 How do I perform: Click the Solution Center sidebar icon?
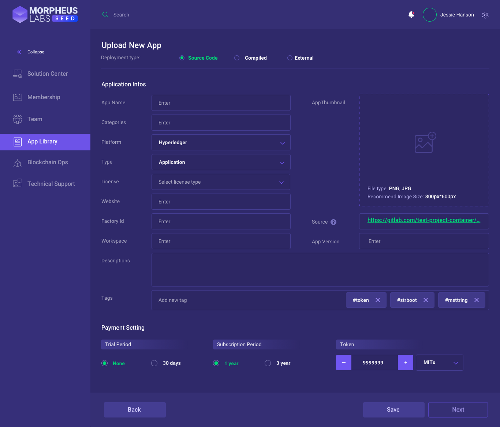pos(18,74)
